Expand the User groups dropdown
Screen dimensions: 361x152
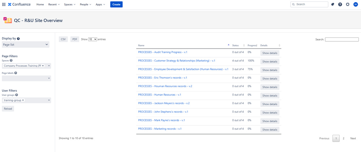click(x=49, y=100)
